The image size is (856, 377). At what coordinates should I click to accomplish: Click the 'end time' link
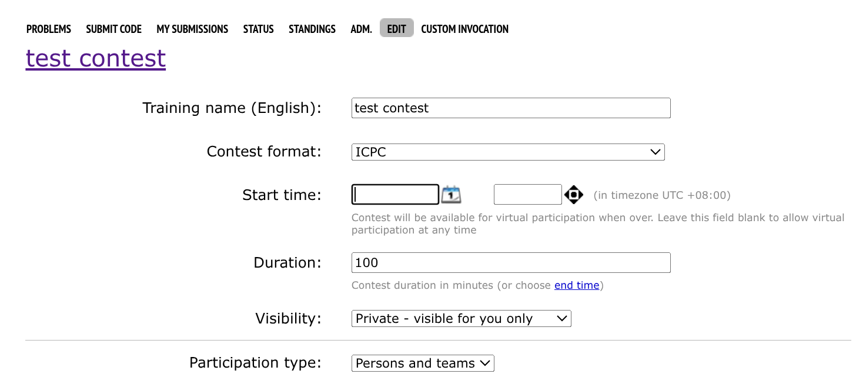576,285
